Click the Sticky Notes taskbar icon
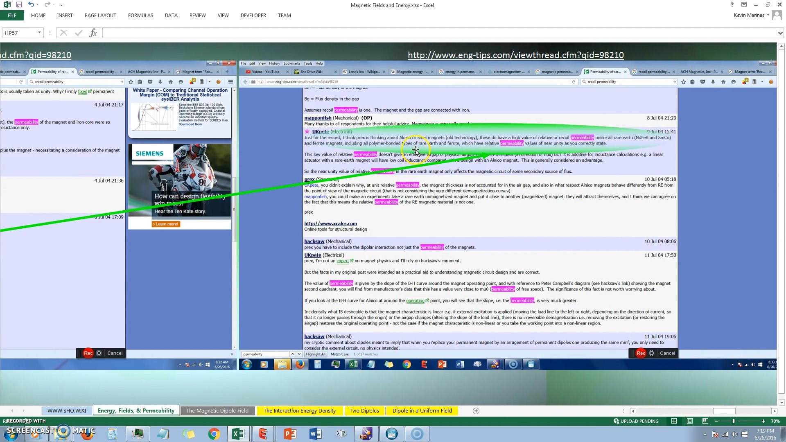This screenshot has width=786, height=442. pos(188,434)
